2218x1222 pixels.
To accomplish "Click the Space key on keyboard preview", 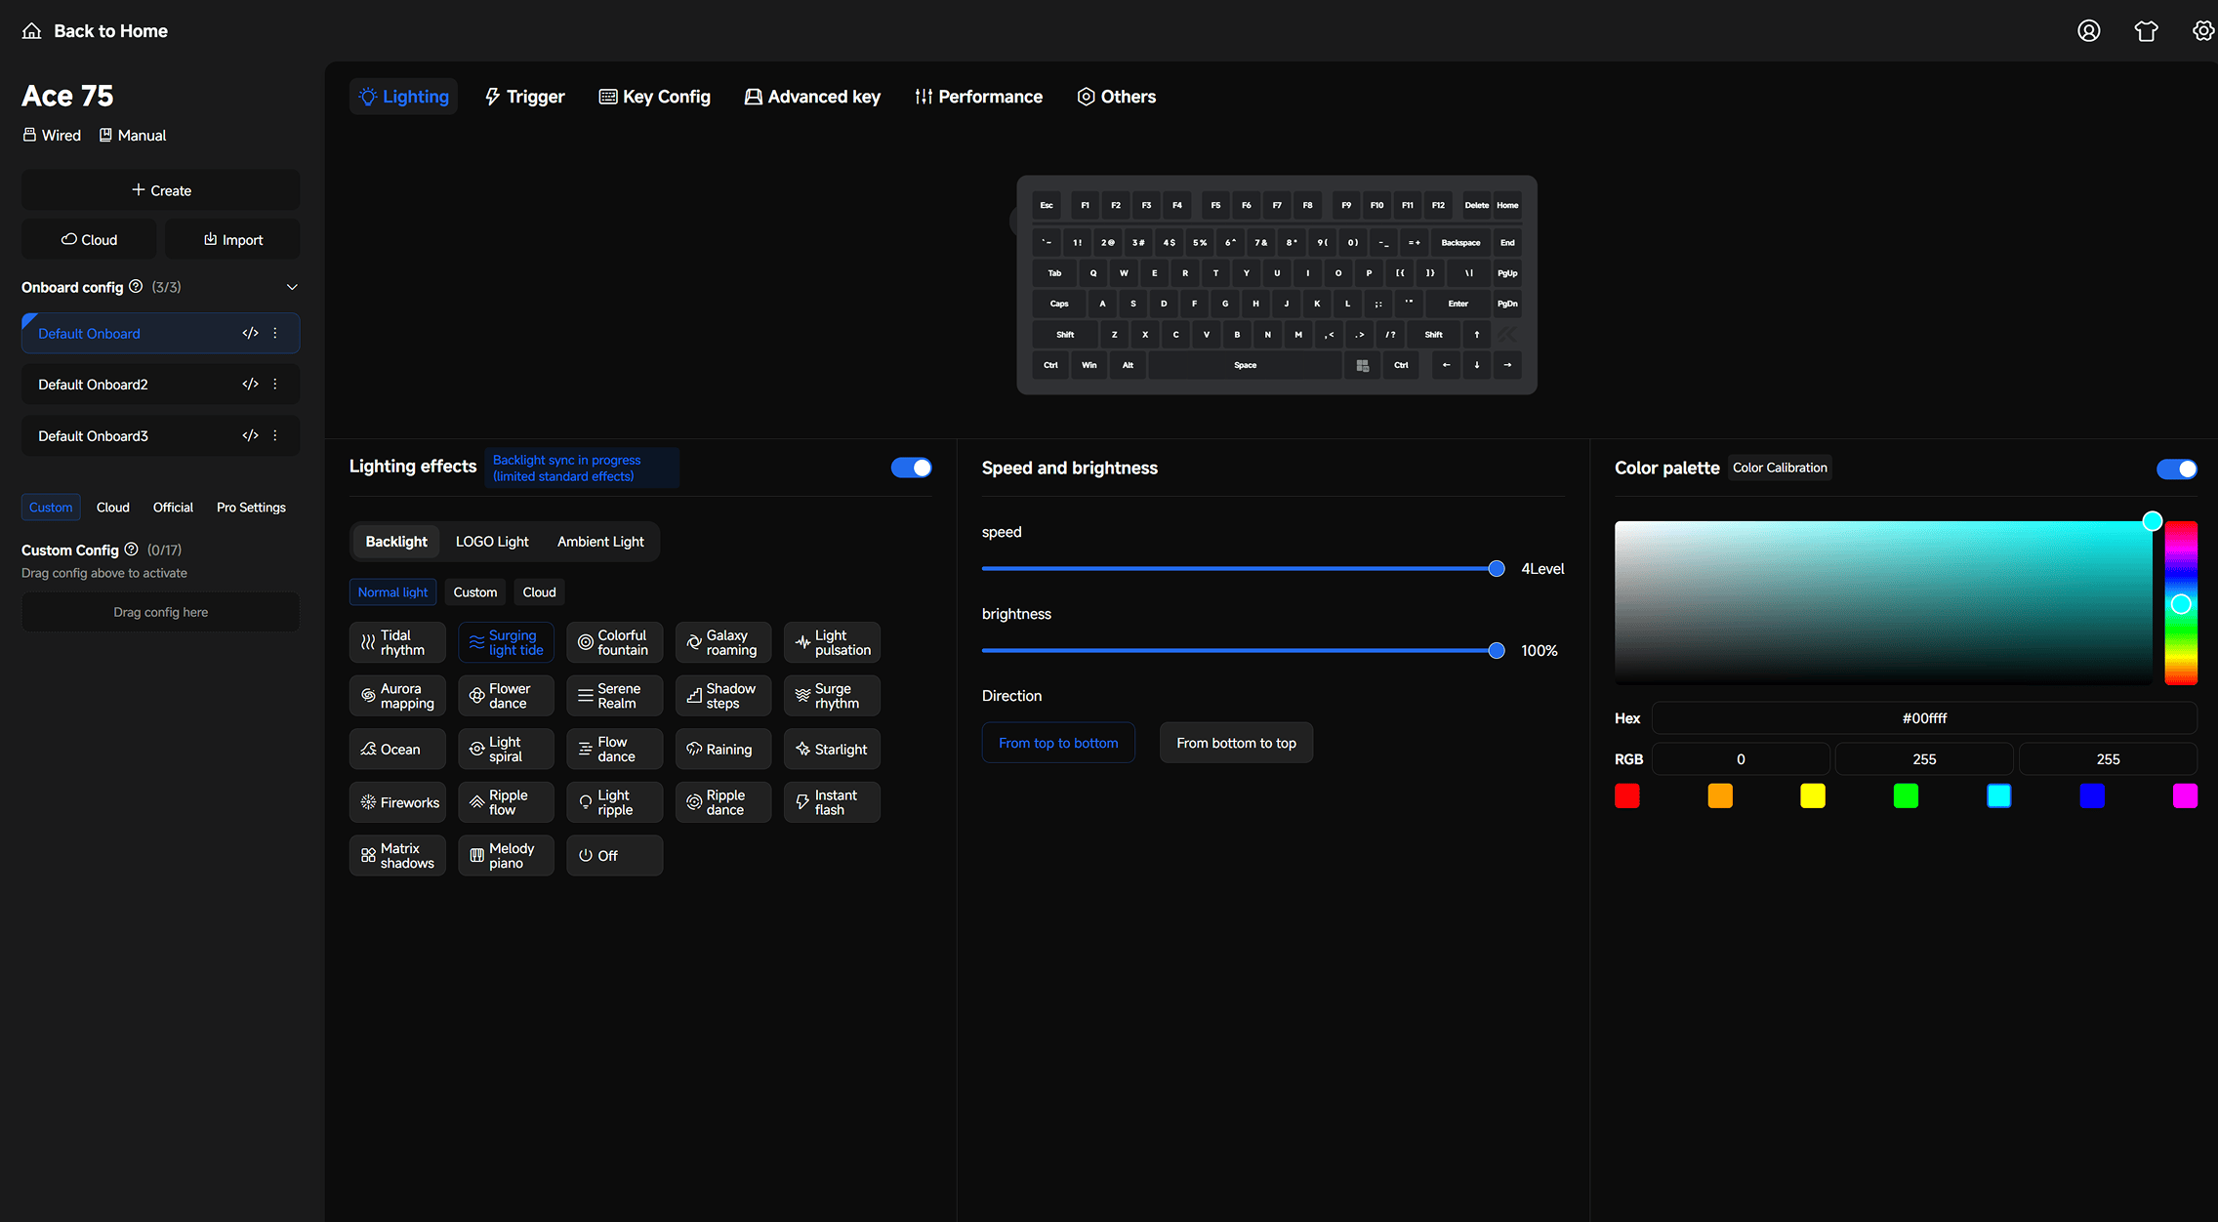I will (x=1245, y=365).
